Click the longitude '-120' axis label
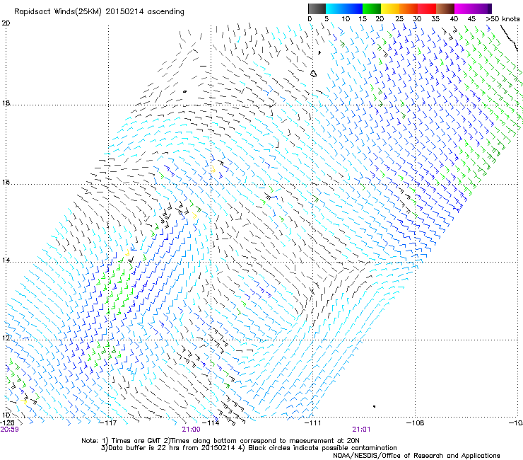Screen dimensions: 523x460 [7, 422]
